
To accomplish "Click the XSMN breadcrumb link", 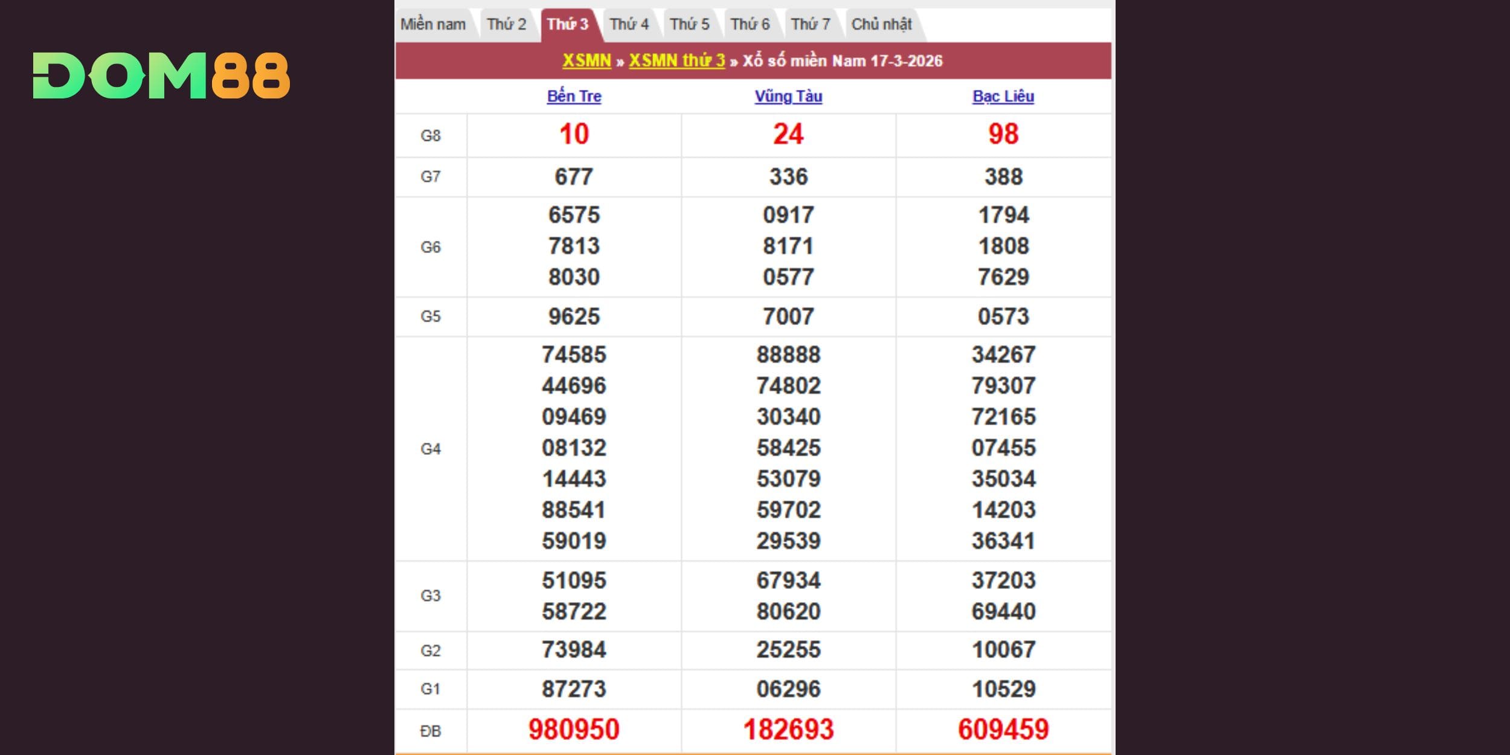I will 586,61.
